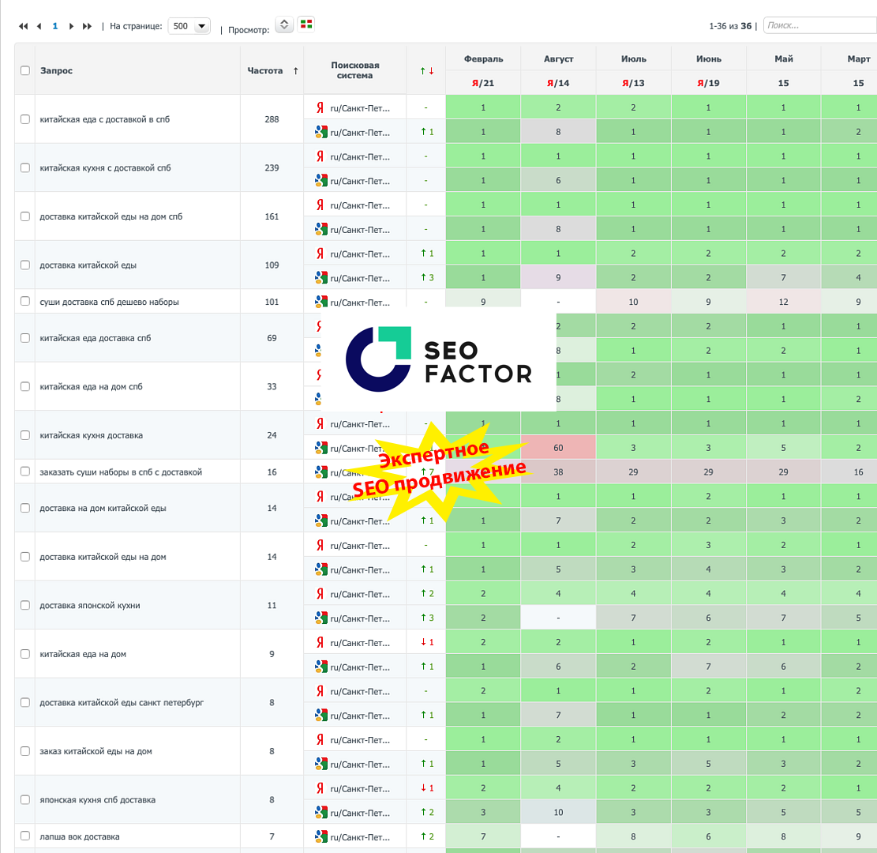Click the Февраль month column header
Viewport: 877px width, 853px height.
click(483, 58)
